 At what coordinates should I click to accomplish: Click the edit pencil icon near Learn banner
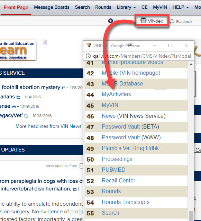(x=44, y=42)
